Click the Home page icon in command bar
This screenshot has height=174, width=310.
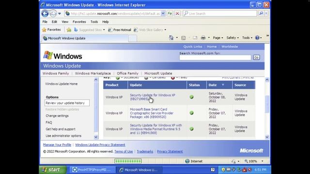tap(171, 38)
